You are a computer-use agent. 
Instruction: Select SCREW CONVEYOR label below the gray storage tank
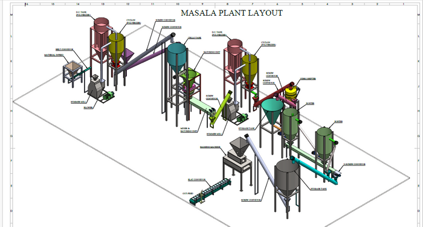251,200
